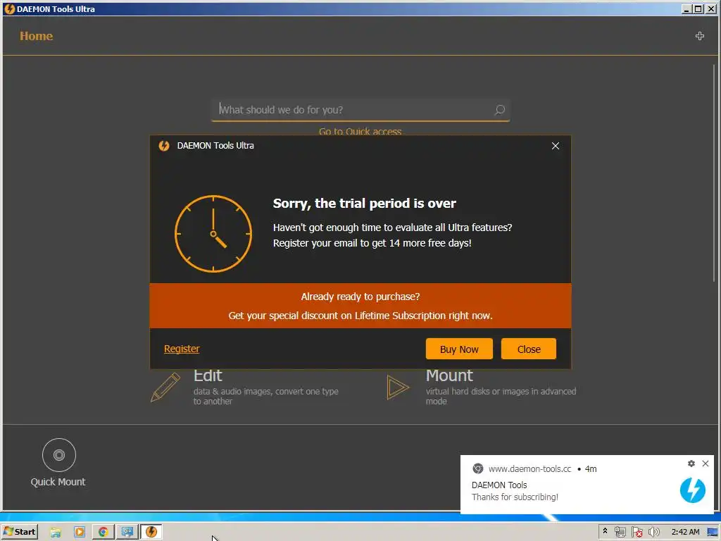721x541 pixels.
Task: Click the Mount play-triangle icon
Action: click(x=398, y=387)
